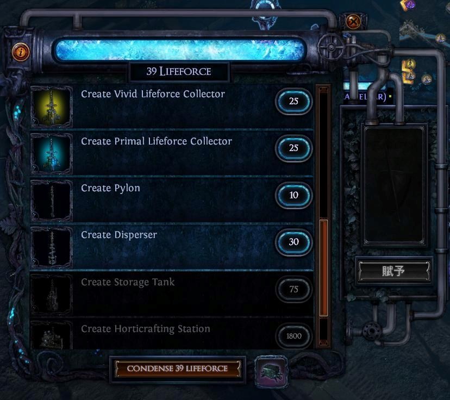
Task: Click the Pylon item icon
Action: [52, 201]
